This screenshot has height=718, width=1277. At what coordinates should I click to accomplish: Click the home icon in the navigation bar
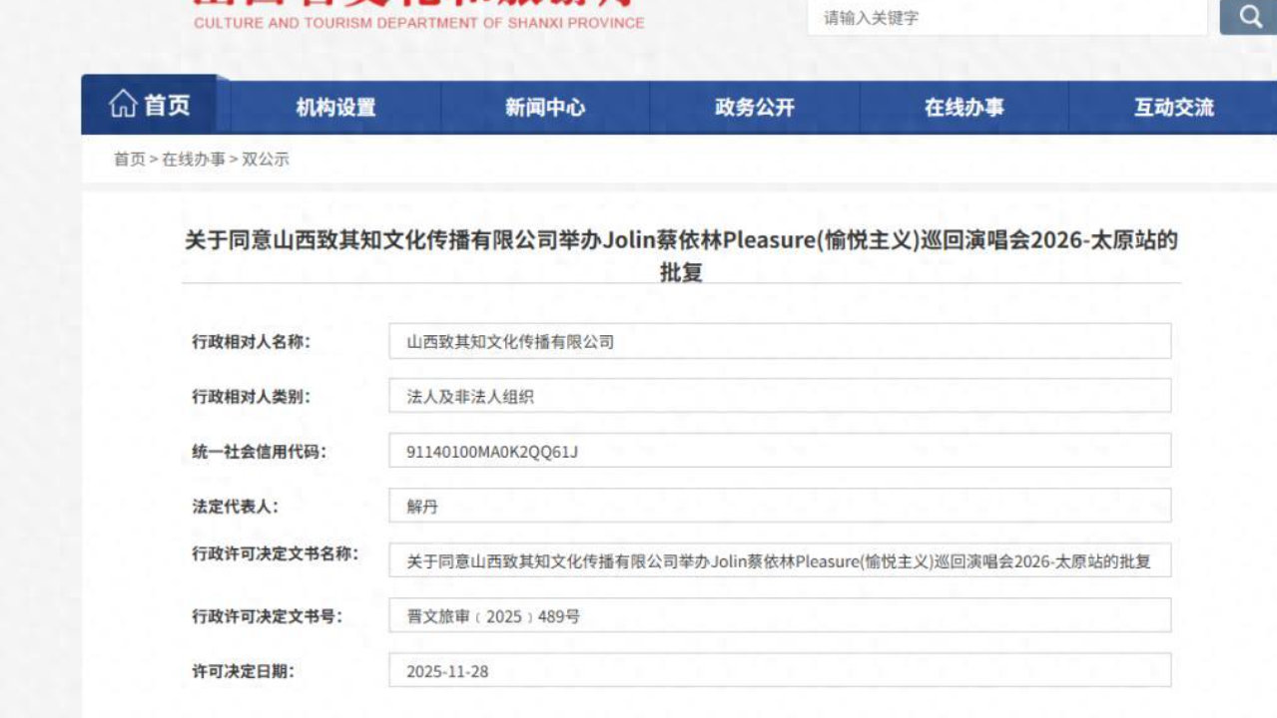[123, 105]
